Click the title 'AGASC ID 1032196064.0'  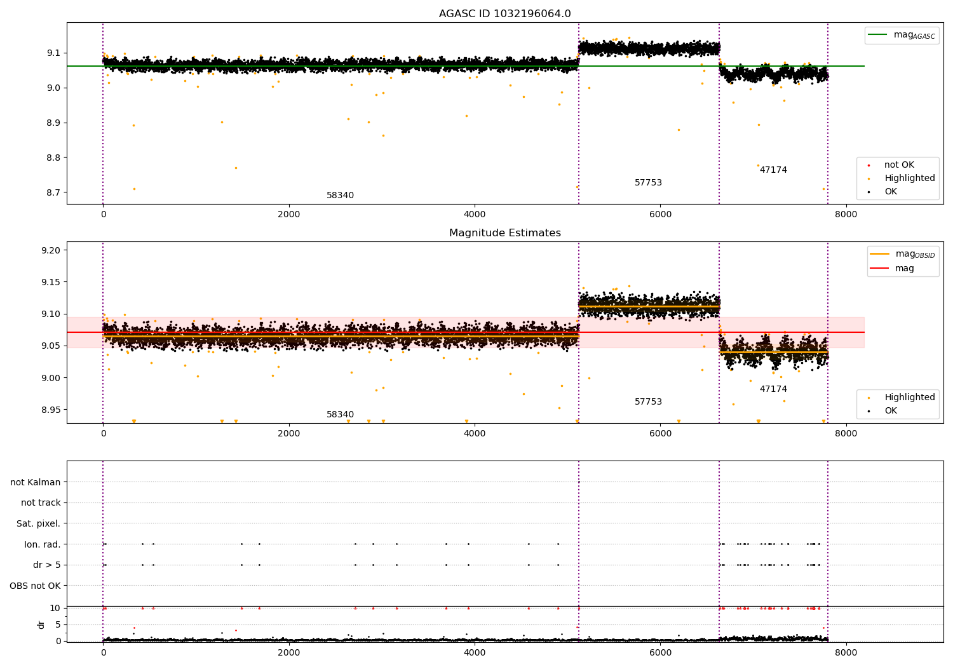pyautogui.click(x=504, y=14)
